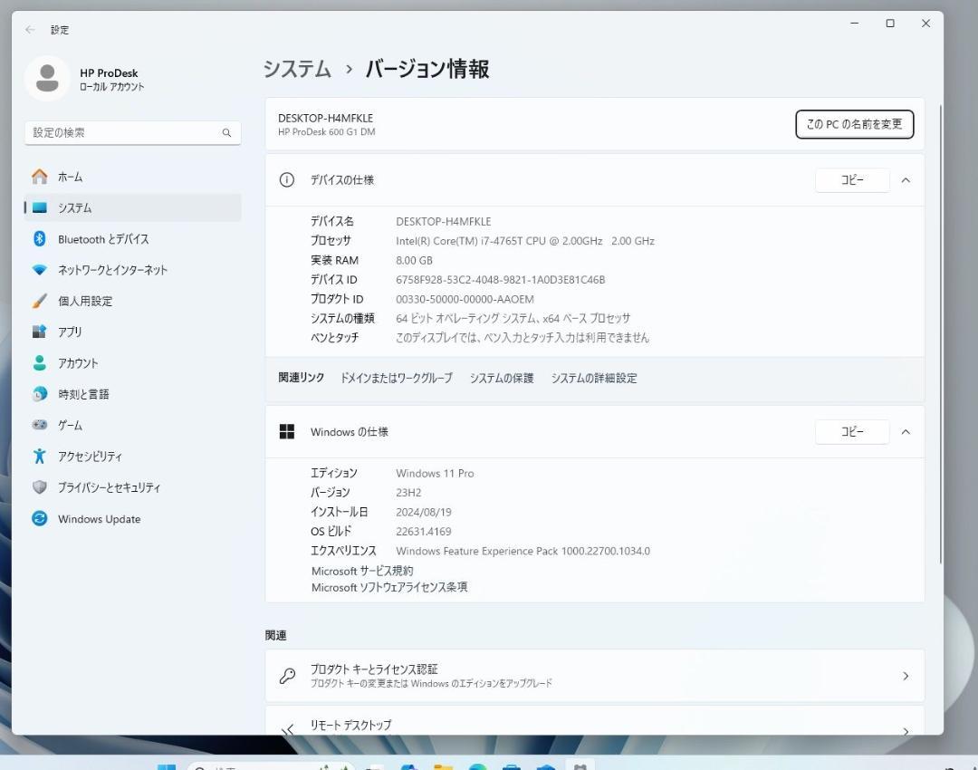Collapse the Windows の仕様 section
The width and height of the screenshot is (978, 770).
(x=906, y=432)
